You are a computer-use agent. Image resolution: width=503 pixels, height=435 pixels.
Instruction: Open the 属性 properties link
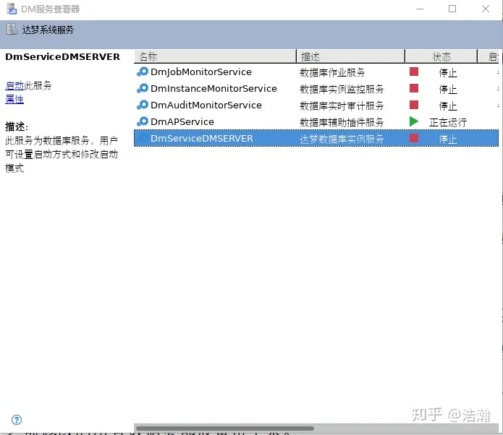[14, 99]
